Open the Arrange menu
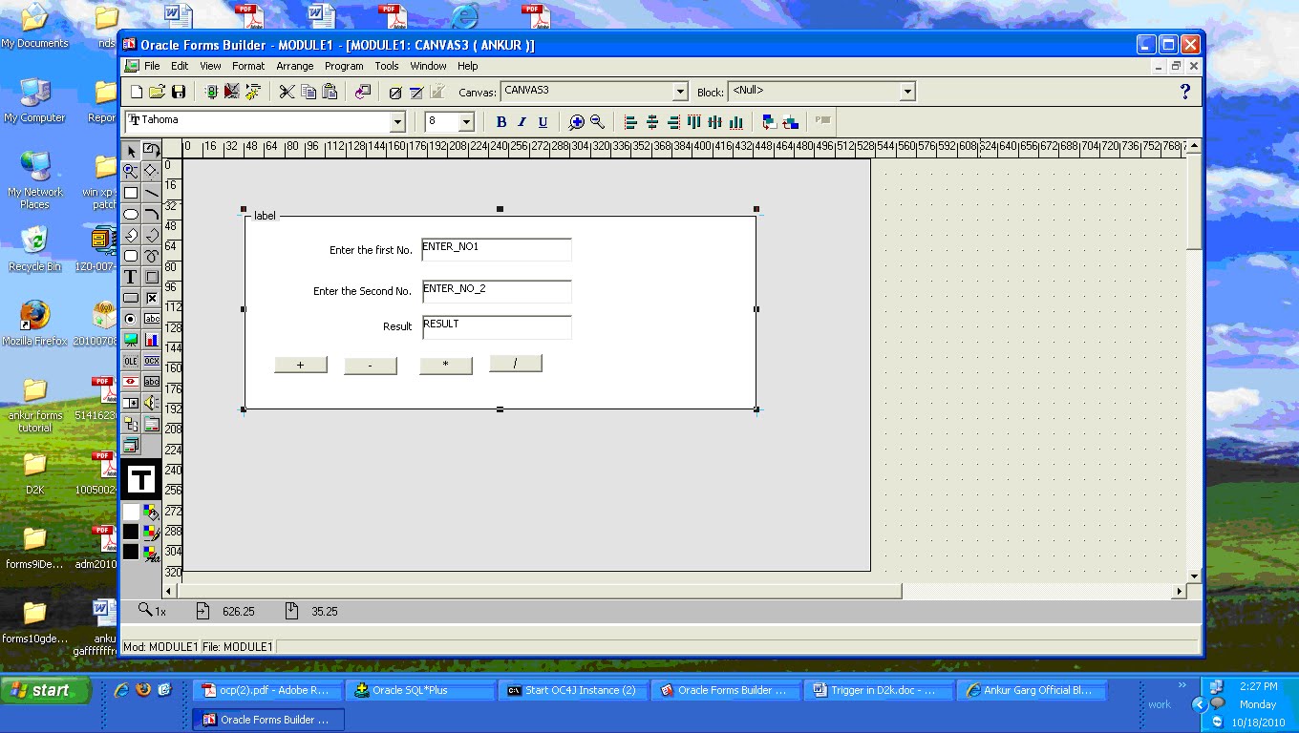The image size is (1299, 733). [x=294, y=66]
